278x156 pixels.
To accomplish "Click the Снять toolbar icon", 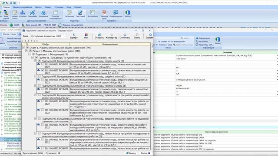I will point(137,36).
